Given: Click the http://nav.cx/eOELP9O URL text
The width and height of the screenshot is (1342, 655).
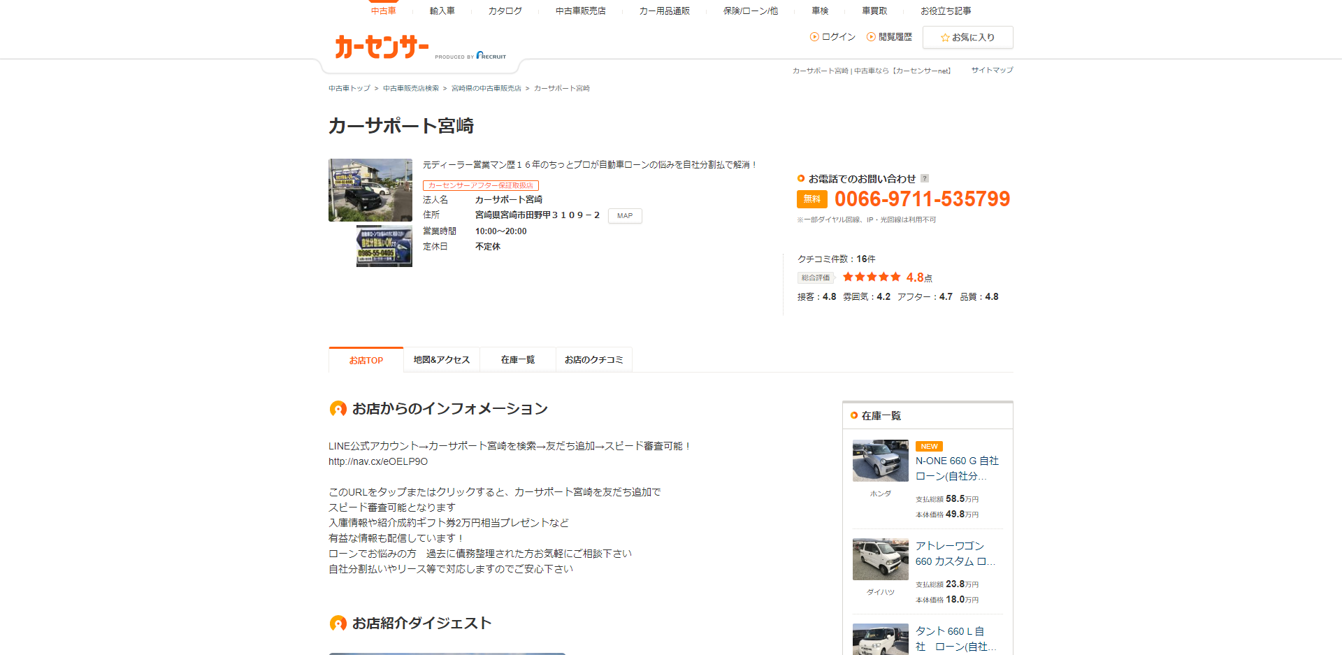Looking at the screenshot, I should [378, 461].
